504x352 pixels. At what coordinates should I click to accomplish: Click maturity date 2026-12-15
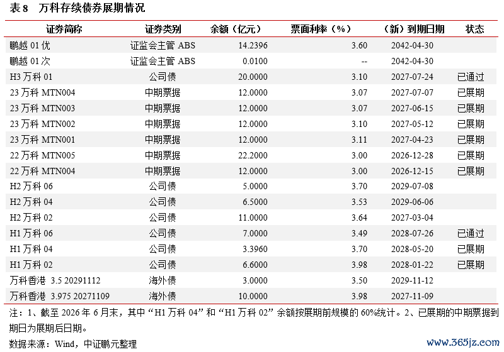click(x=412, y=171)
